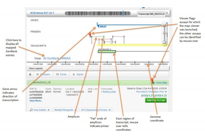Click the Transcript NM_004333.4 tab

(x=151, y=14)
